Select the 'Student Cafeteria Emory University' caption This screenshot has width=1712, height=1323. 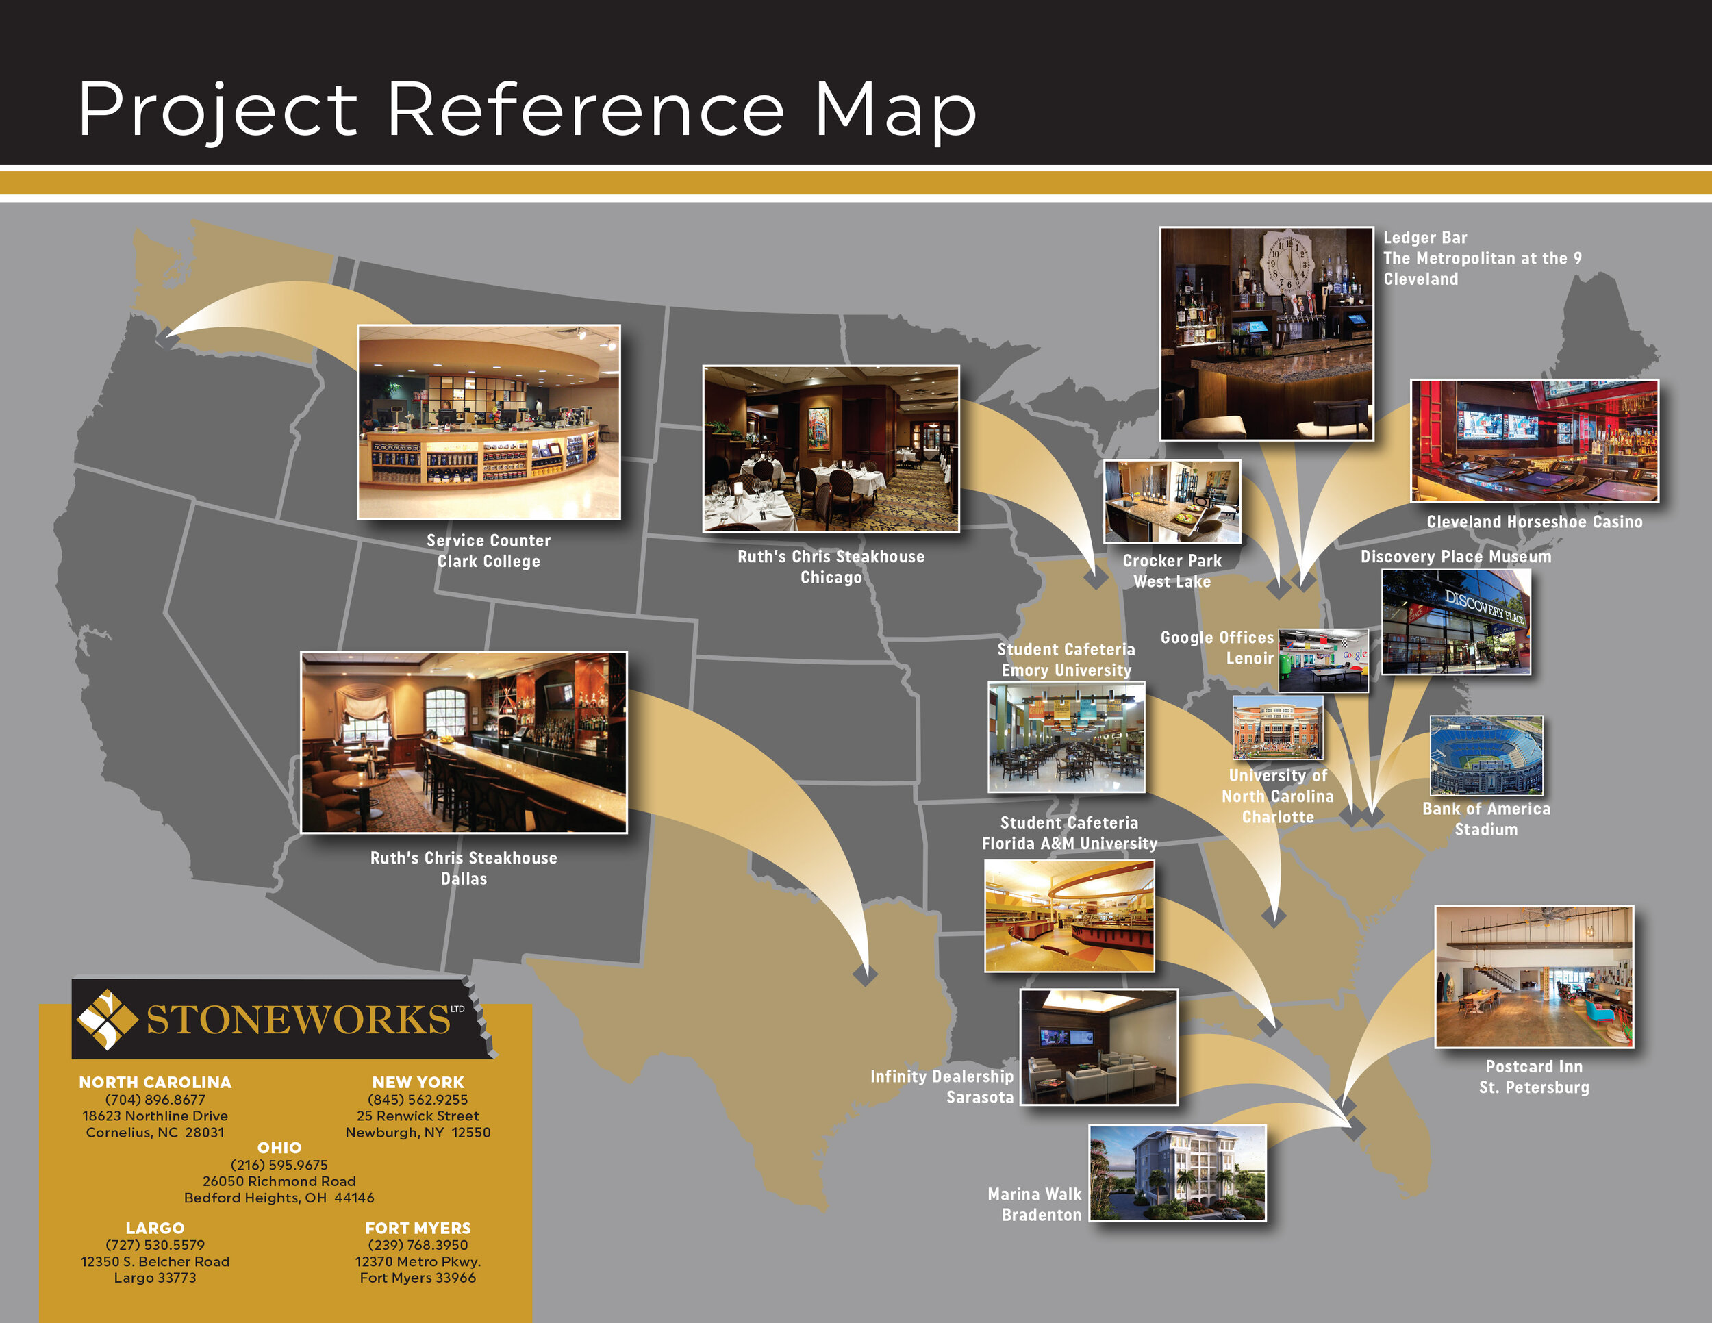coord(1066,659)
